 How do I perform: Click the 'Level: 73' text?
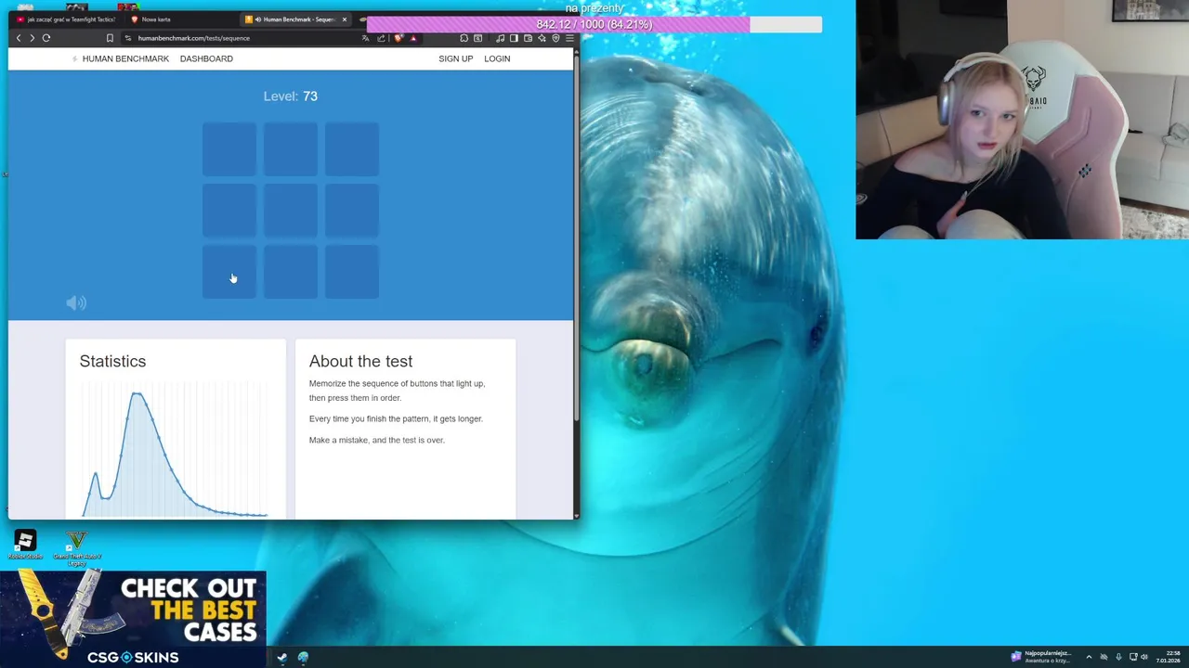click(290, 96)
